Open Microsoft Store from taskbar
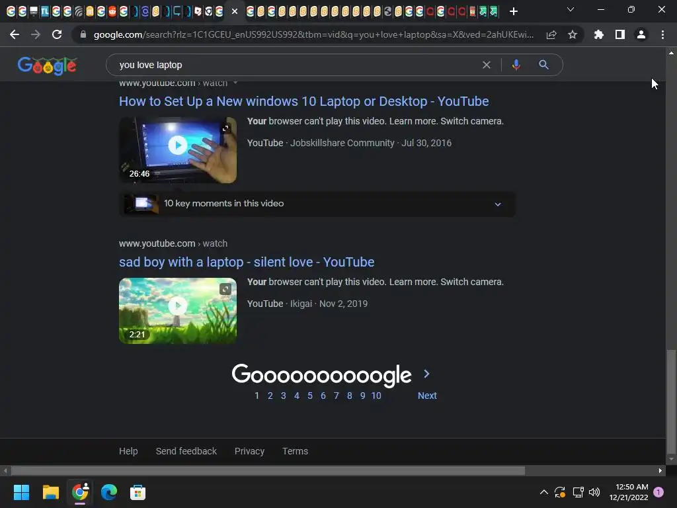The image size is (677, 508). coord(138,492)
